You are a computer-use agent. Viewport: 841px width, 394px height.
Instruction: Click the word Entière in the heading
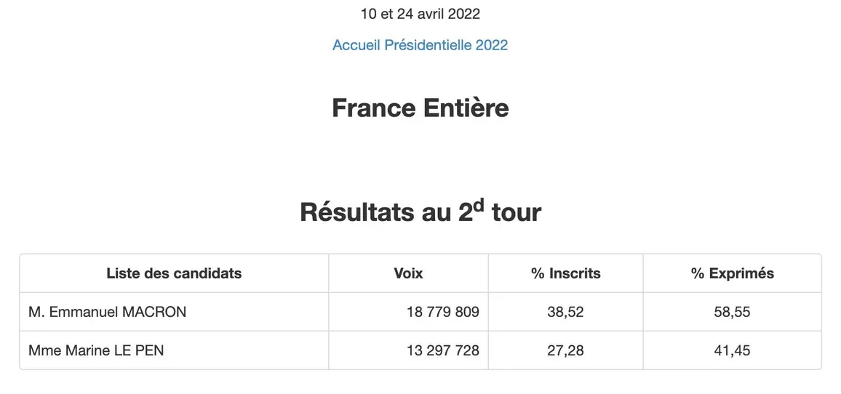[466, 108]
